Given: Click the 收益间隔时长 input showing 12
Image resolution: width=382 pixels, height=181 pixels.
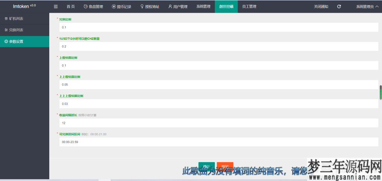Looking at the screenshot, I should pyautogui.click(x=219, y=123).
